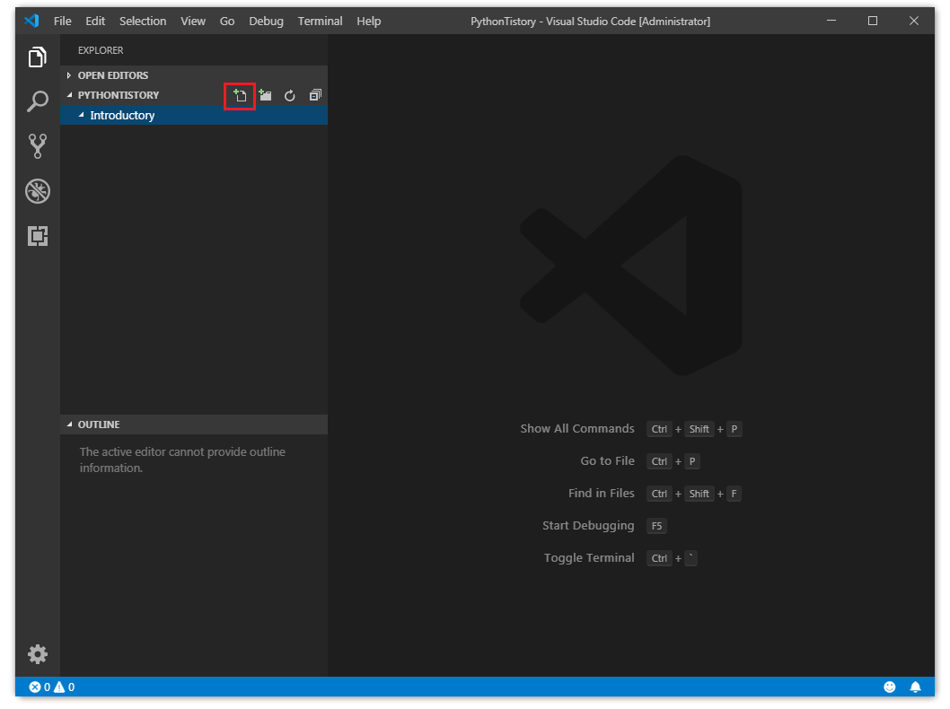
Task: Open the Extensions view
Action: pyautogui.click(x=38, y=236)
